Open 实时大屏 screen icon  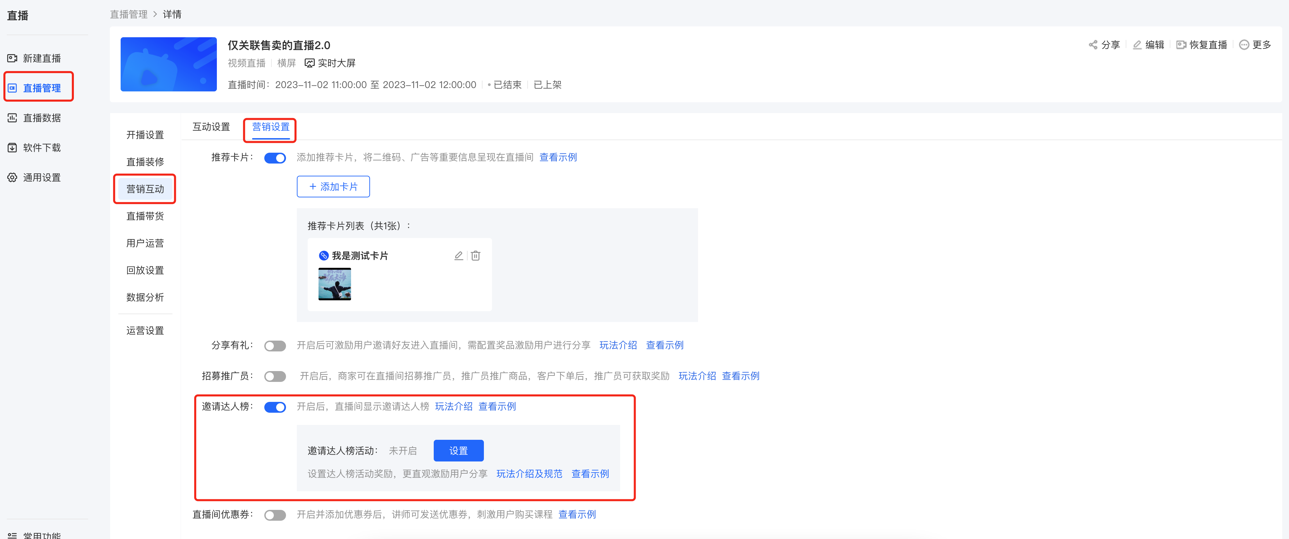tap(310, 63)
